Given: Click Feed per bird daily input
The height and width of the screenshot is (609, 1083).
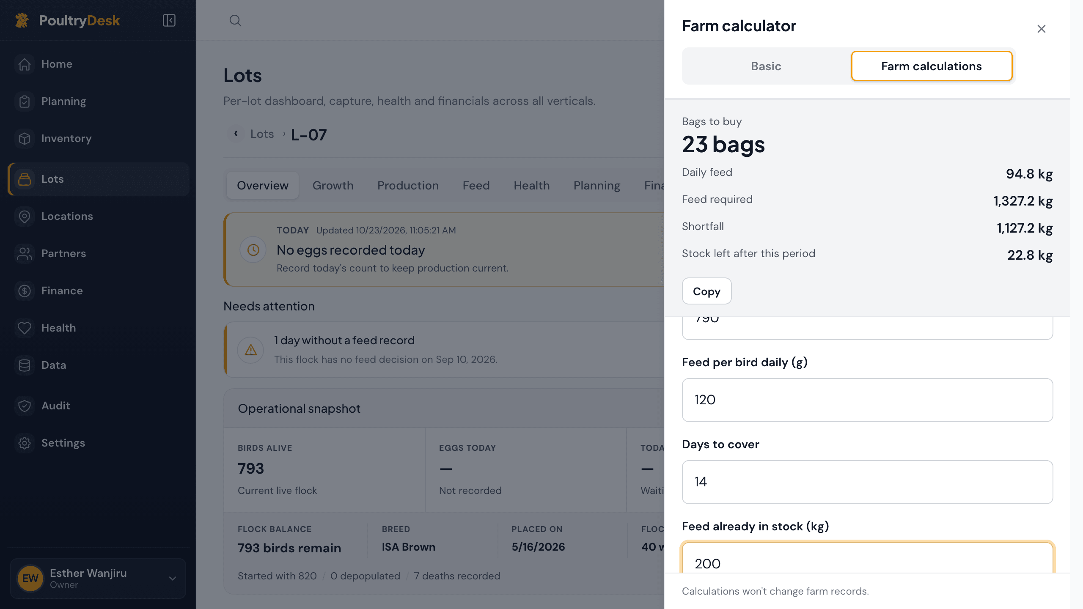Looking at the screenshot, I should 867,400.
